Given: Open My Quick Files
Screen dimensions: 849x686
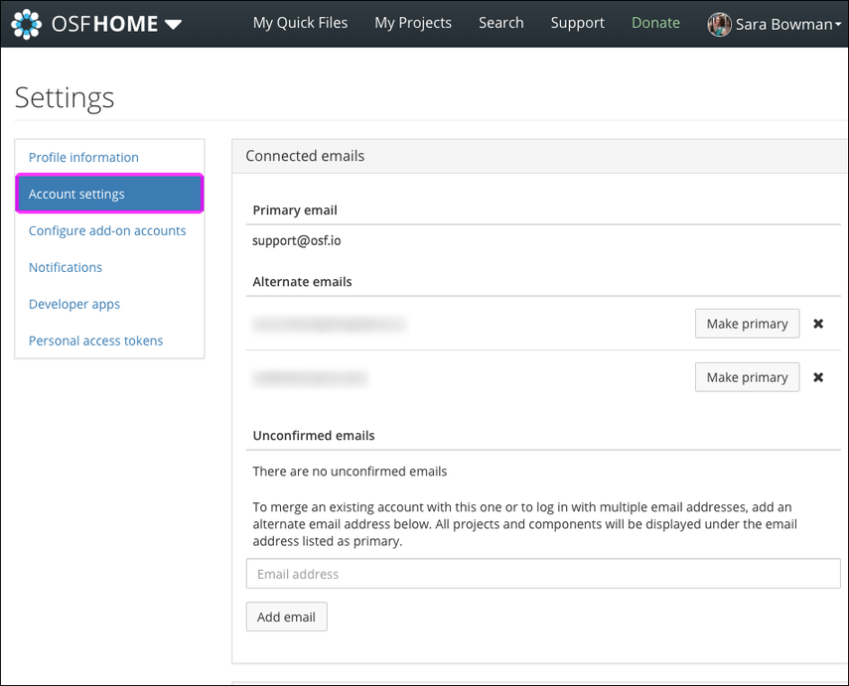Looking at the screenshot, I should click(300, 23).
